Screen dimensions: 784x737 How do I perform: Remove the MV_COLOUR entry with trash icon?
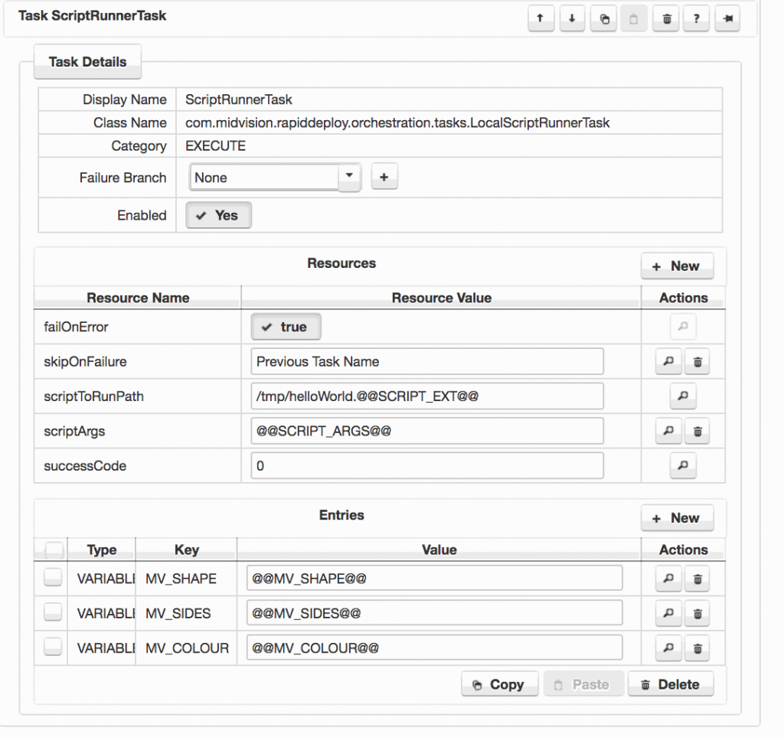coord(697,648)
